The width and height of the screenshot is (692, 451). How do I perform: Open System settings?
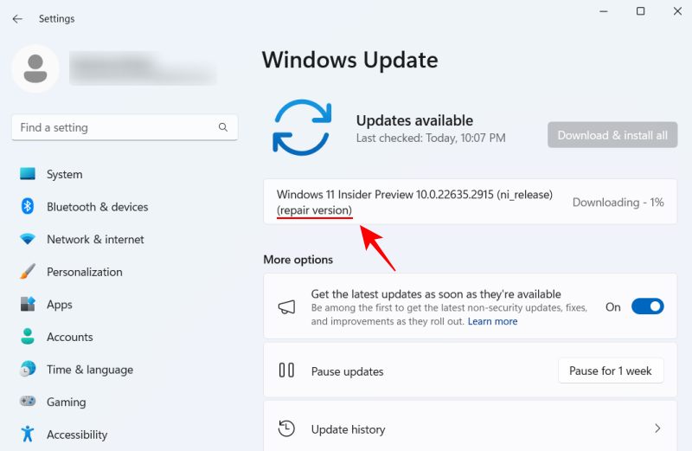64,174
